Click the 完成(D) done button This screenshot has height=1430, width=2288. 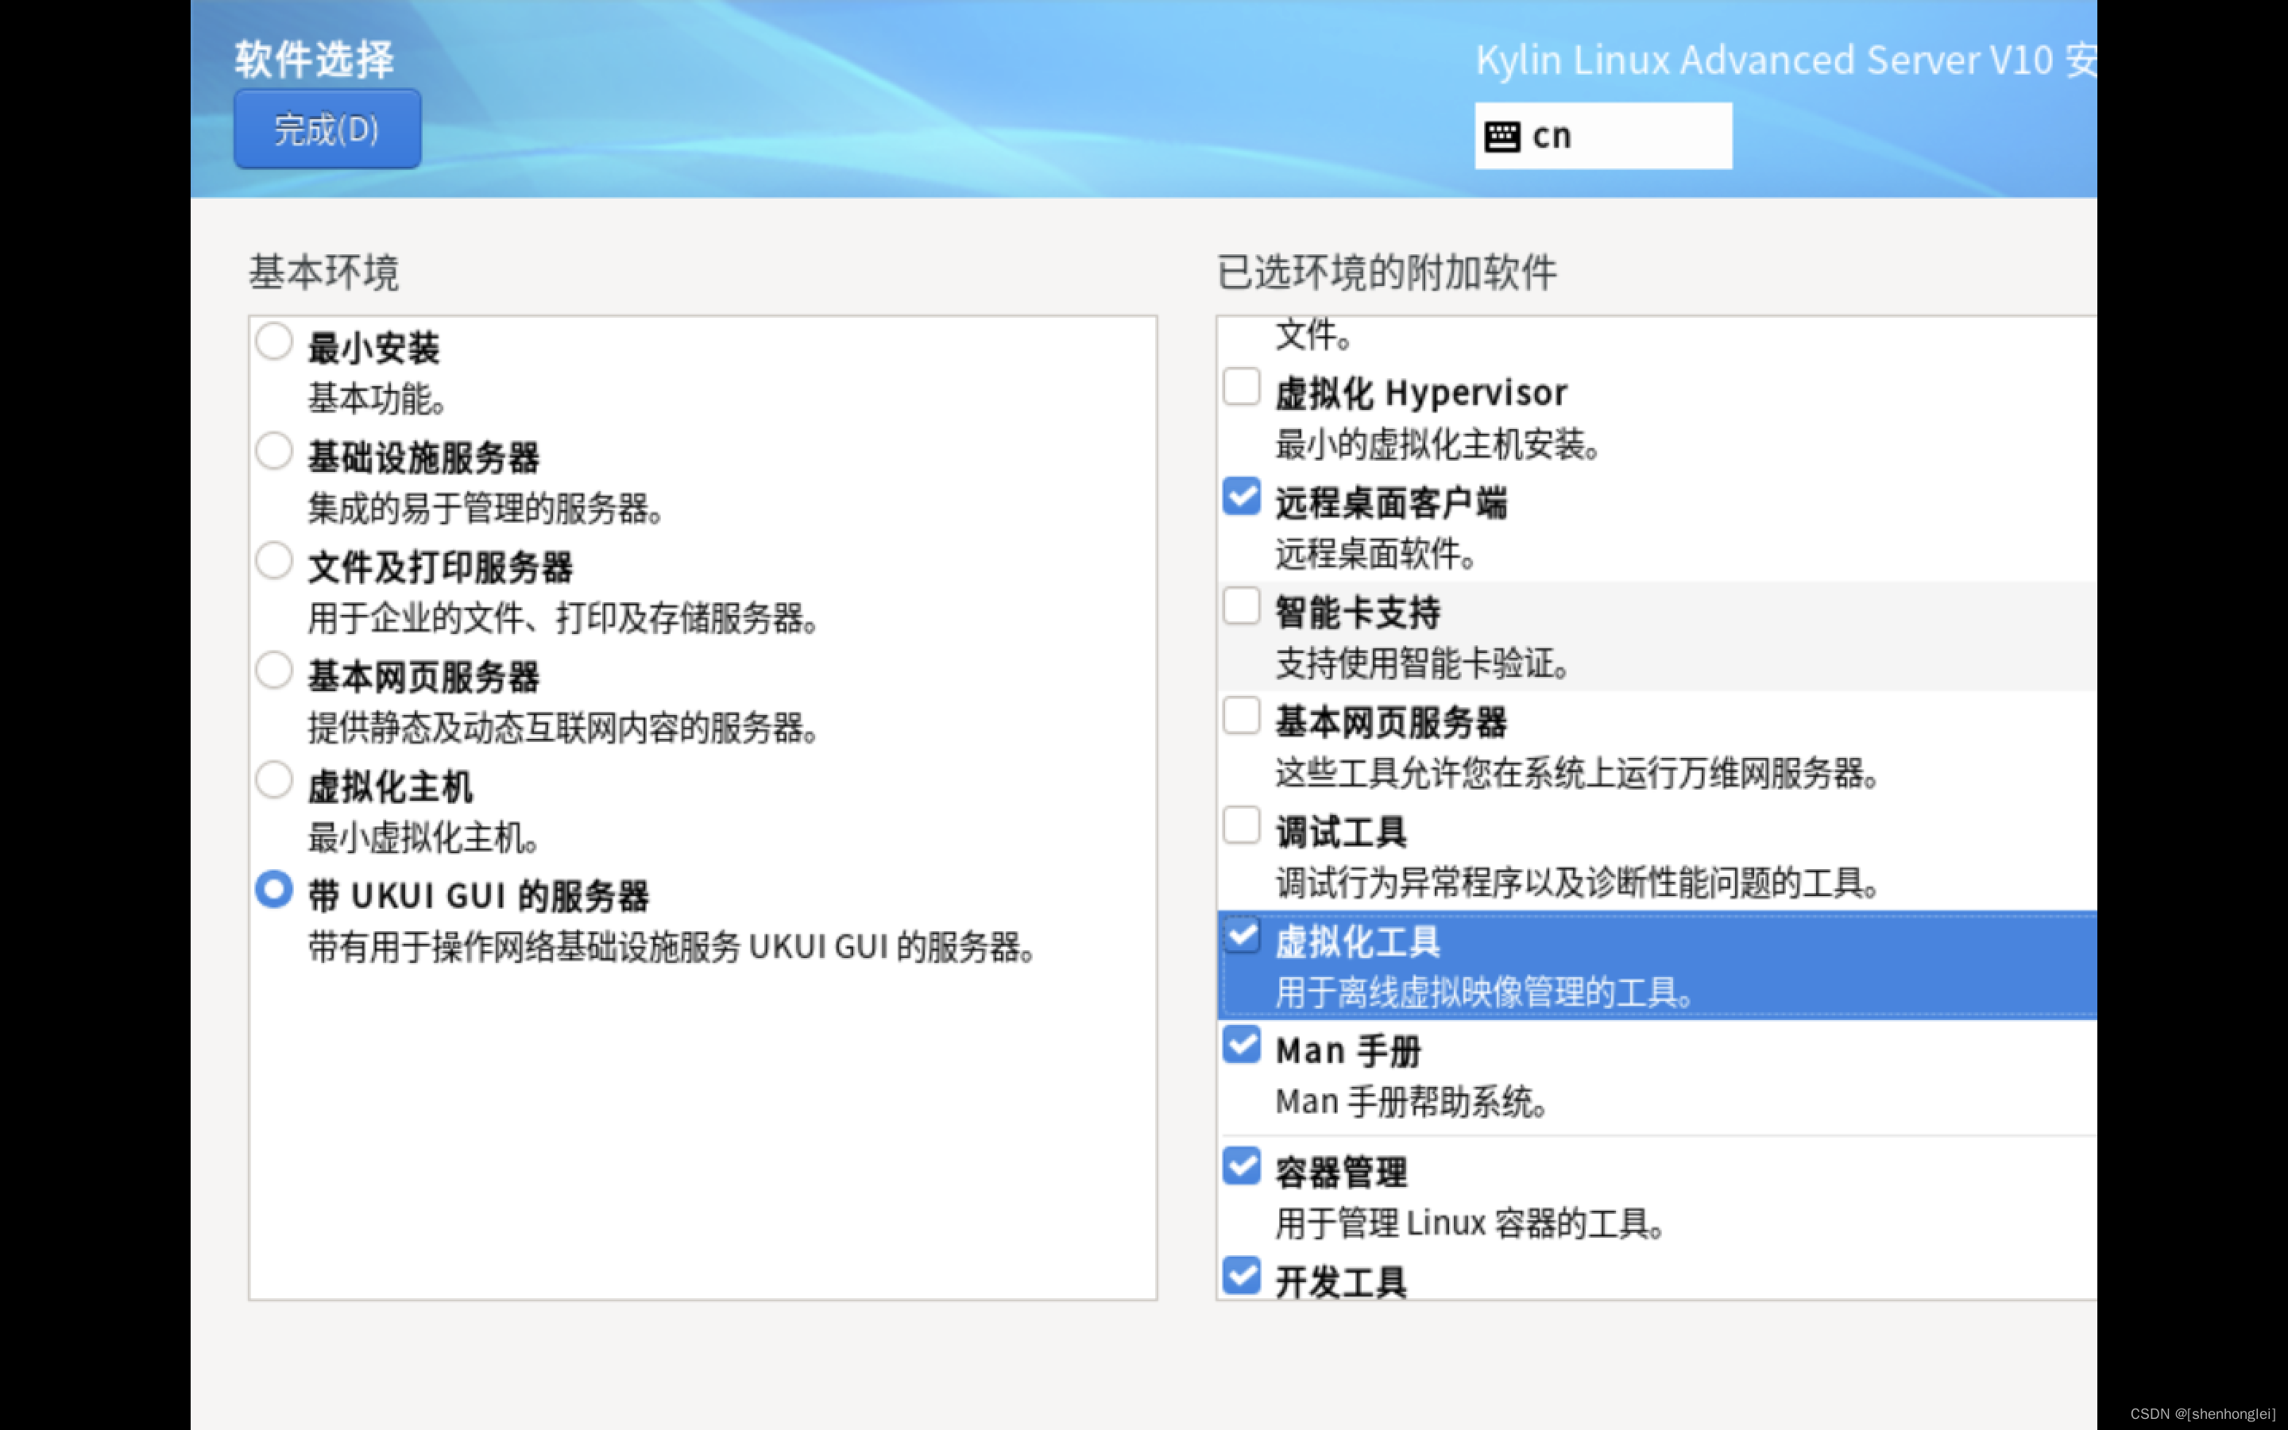point(327,129)
